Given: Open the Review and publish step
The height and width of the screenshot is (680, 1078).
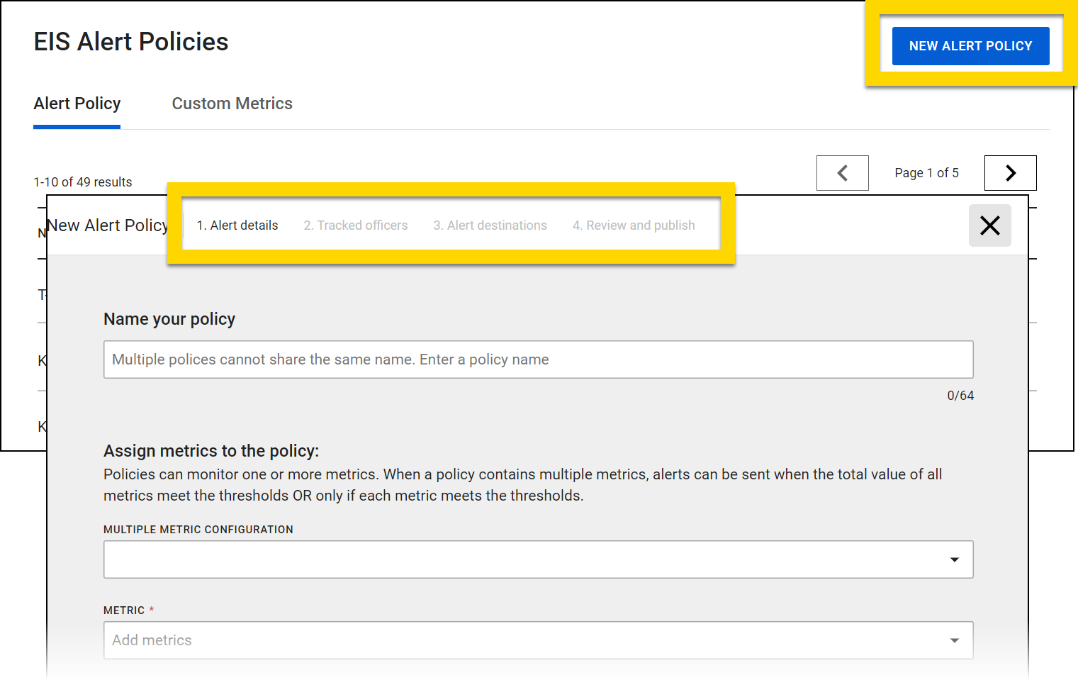Looking at the screenshot, I should coord(634,225).
